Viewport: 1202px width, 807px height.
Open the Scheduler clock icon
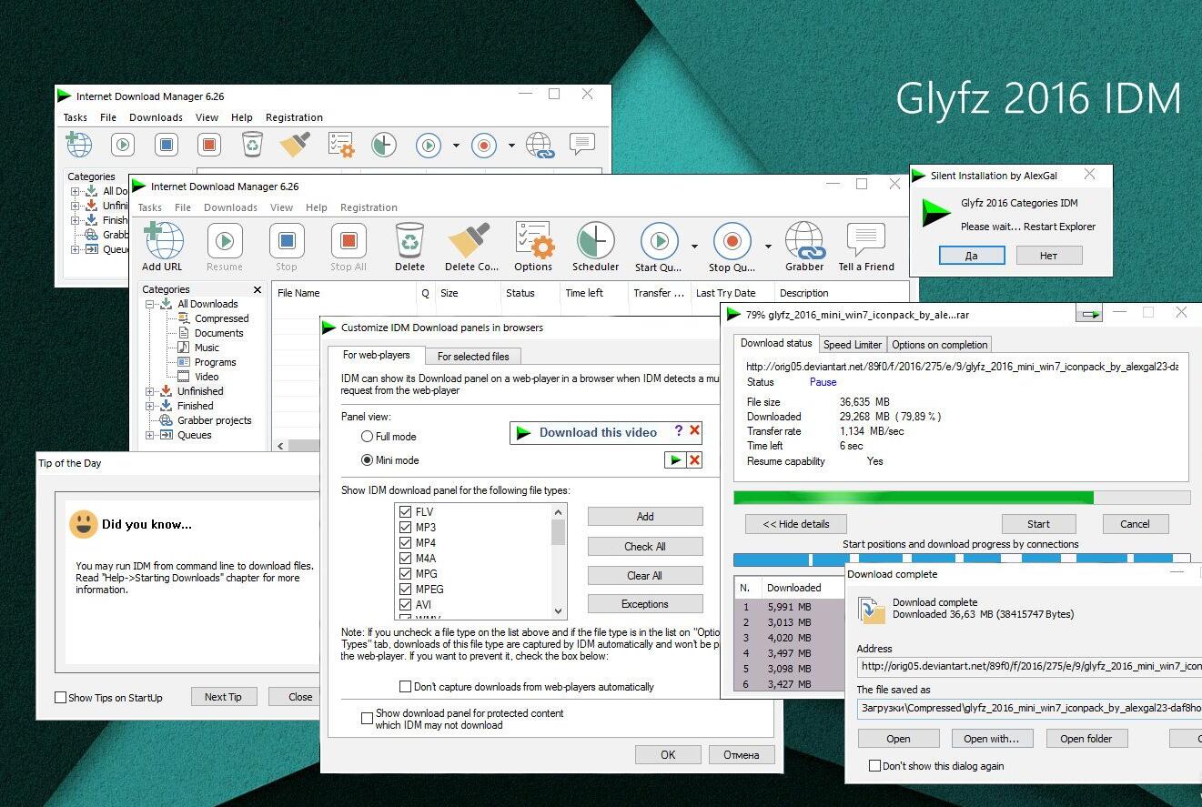(595, 241)
